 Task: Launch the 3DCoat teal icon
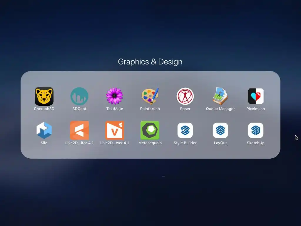(x=79, y=96)
